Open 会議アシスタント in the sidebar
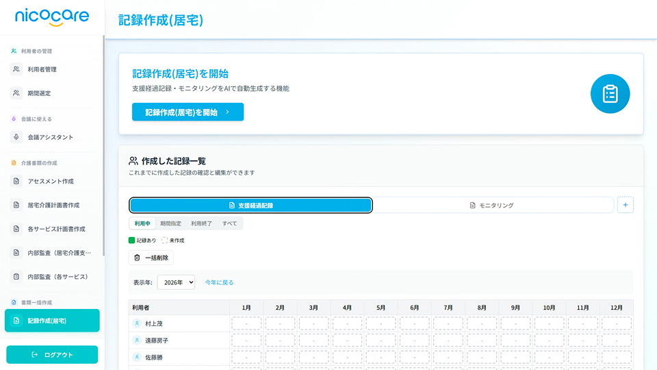This screenshot has height=370, width=657. 52,137
